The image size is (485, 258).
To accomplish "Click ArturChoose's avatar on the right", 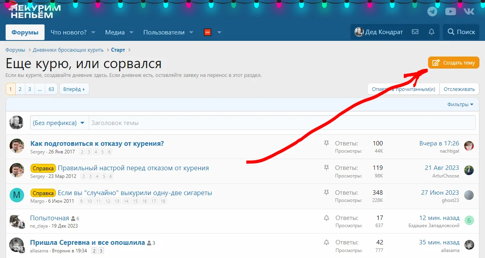I will click(x=469, y=170).
